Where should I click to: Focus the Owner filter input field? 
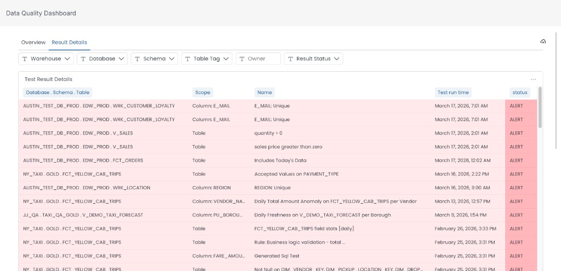tap(263, 59)
